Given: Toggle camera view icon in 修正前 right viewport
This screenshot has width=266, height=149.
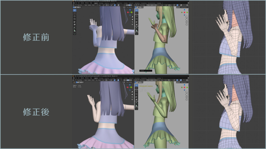Looking at the screenshot, I should tap(187, 22).
